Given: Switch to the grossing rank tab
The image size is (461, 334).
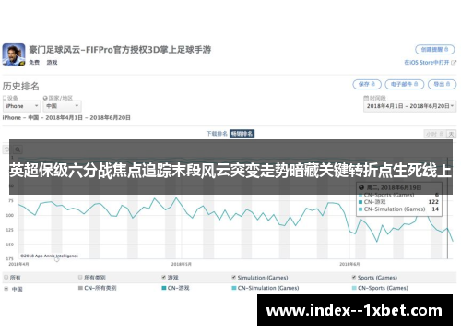Looking at the screenshot, I should point(242,134).
